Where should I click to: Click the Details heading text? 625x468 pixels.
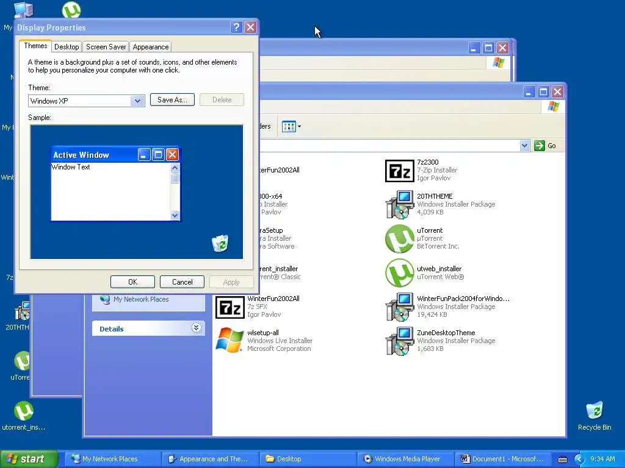pyautogui.click(x=112, y=328)
